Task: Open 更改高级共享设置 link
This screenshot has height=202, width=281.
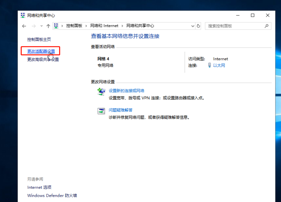Action: pos(43,59)
